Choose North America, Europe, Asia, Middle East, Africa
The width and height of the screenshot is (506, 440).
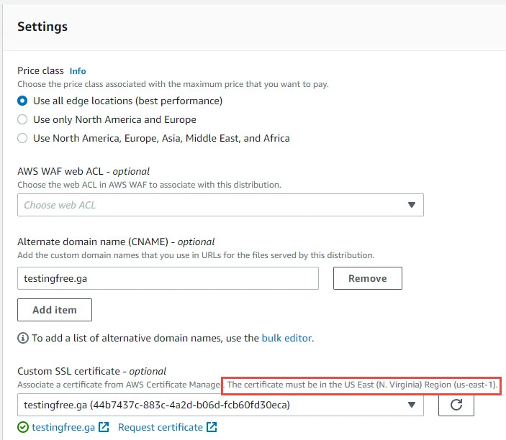pyautogui.click(x=23, y=138)
